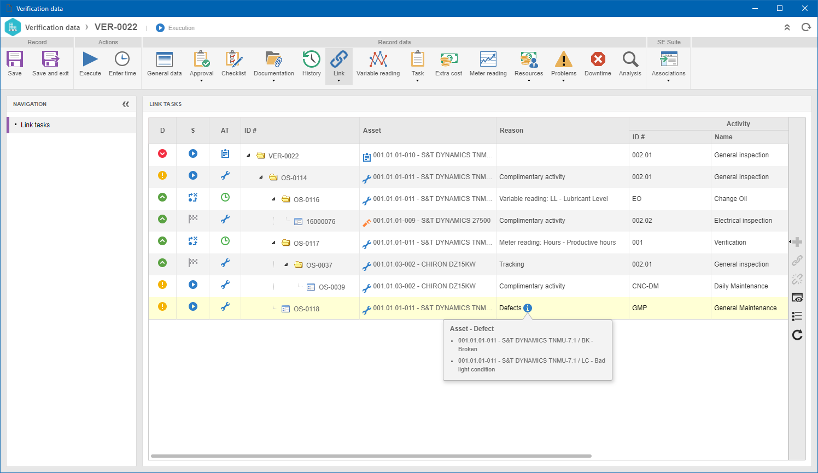The width and height of the screenshot is (818, 473).
Task: Collapse the OS-0037 tree node
Action: point(286,265)
